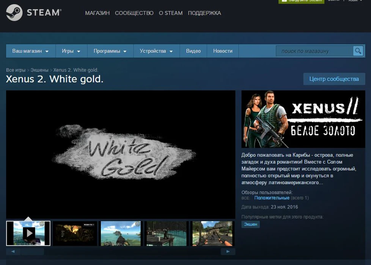
Task: Click the Xenus 2. White gold. page title
Action: [55, 79]
